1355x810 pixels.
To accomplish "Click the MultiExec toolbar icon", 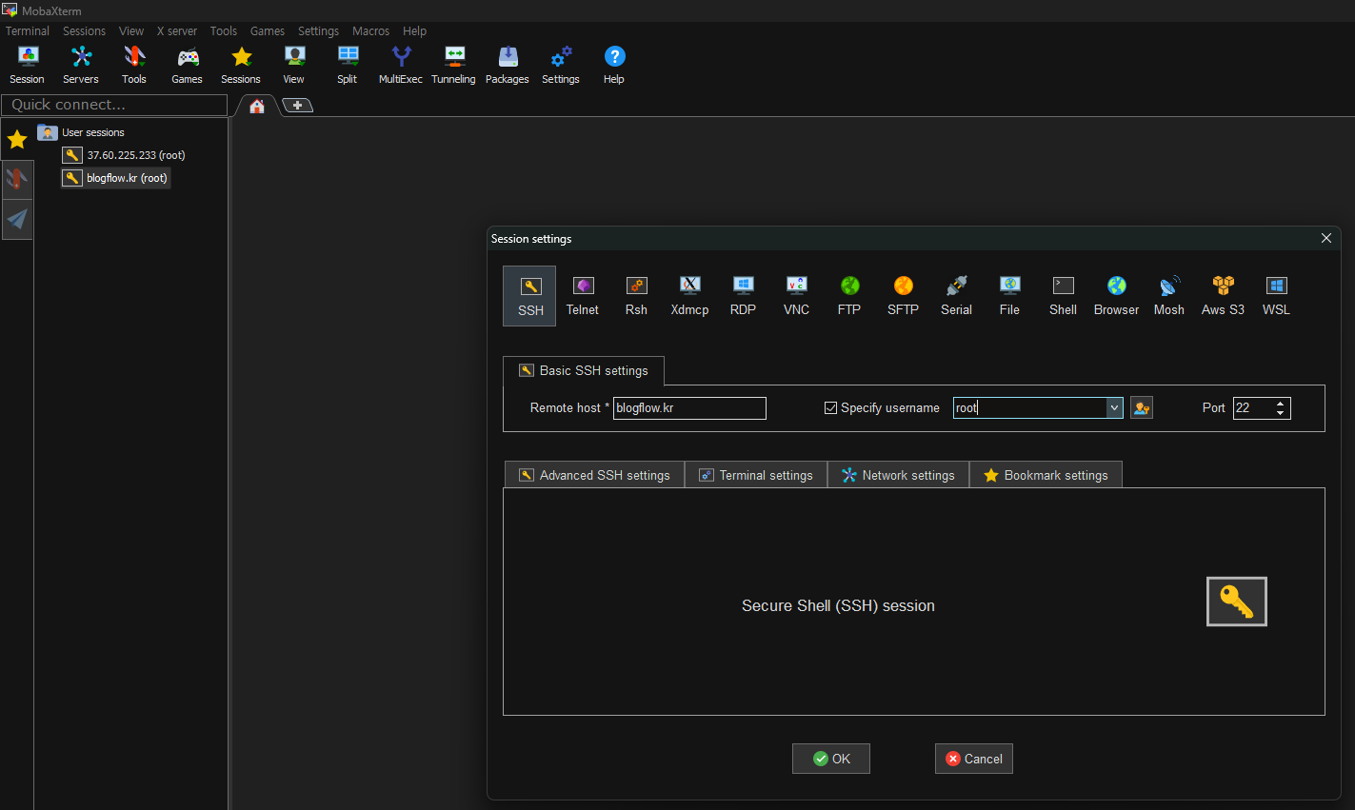I will [400, 65].
